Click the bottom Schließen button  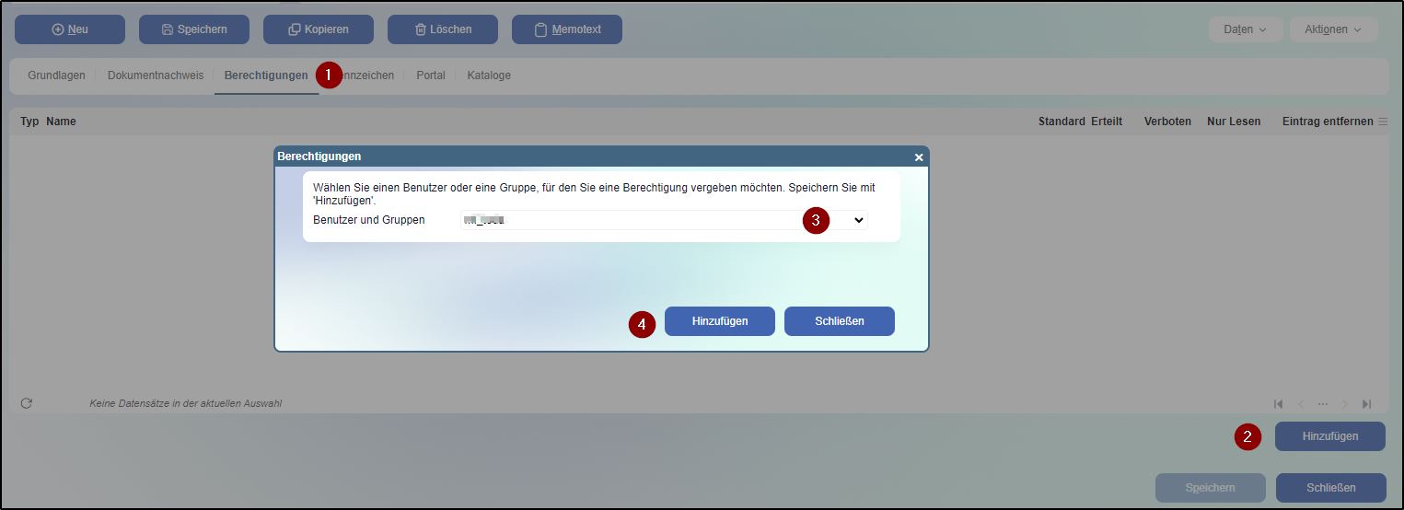click(x=1331, y=488)
